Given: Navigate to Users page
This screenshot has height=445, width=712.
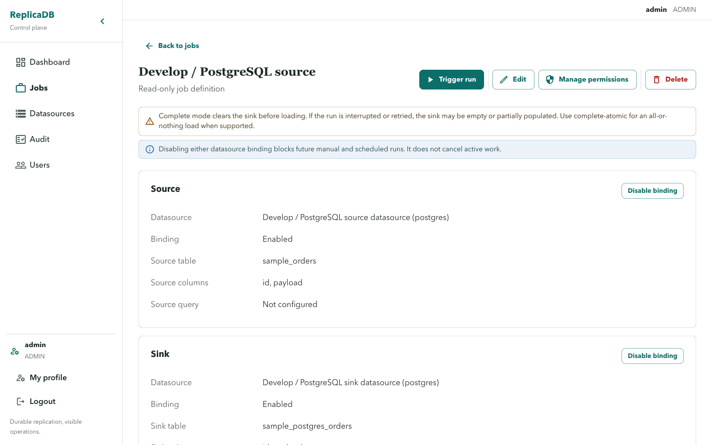Looking at the screenshot, I should (x=61, y=165).
